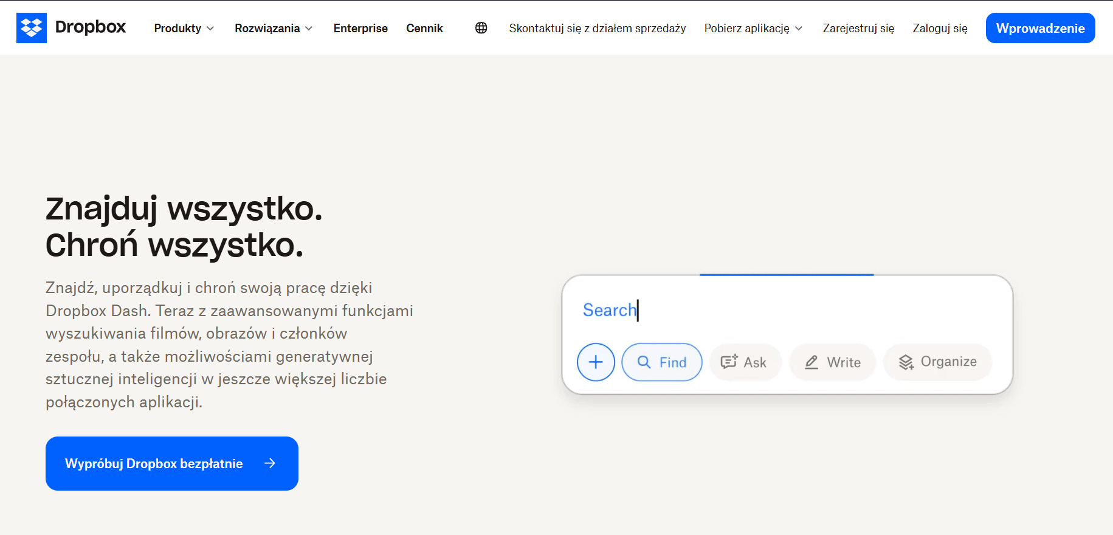Click the Write pencil icon
1113x535 pixels.
coord(811,362)
